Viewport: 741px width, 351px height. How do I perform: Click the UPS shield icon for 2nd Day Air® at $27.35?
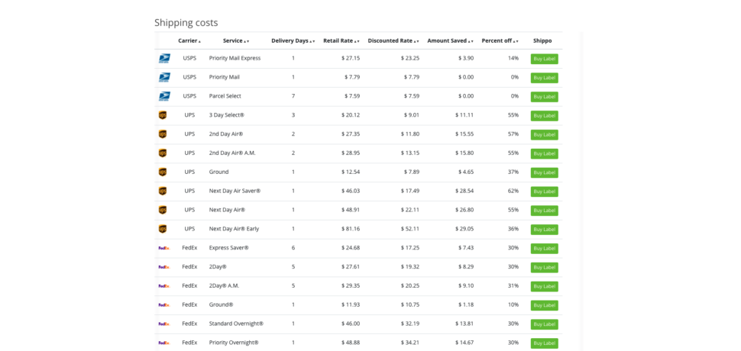[x=163, y=134]
